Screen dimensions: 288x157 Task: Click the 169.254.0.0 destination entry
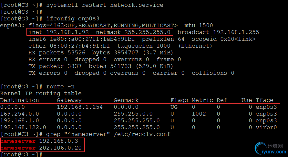pyautogui.click(x=19, y=114)
